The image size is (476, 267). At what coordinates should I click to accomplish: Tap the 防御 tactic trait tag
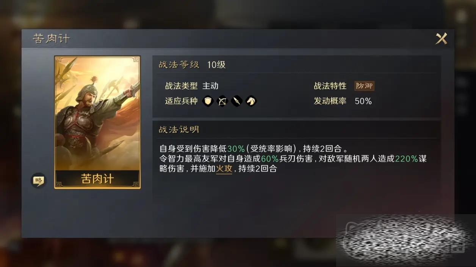[364, 86]
